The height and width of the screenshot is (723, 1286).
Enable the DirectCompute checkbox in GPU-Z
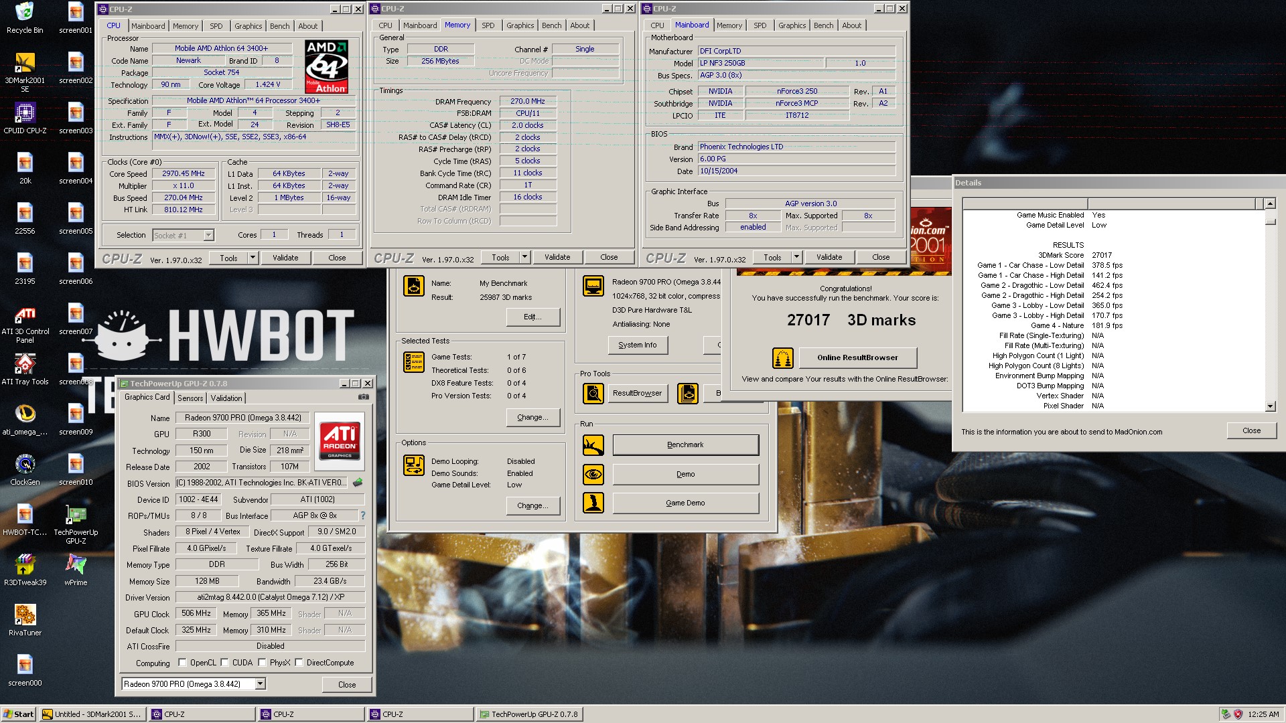pyautogui.click(x=299, y=663)
